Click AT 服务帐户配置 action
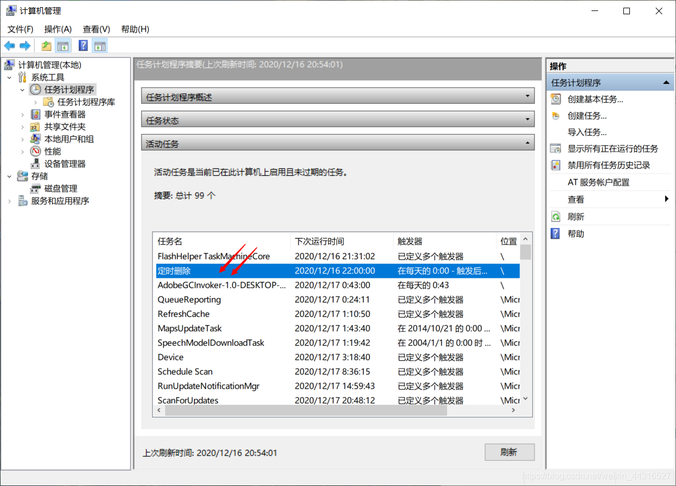Screen dimensions: 676x486 pyautogui.click(x=598, y=182)
